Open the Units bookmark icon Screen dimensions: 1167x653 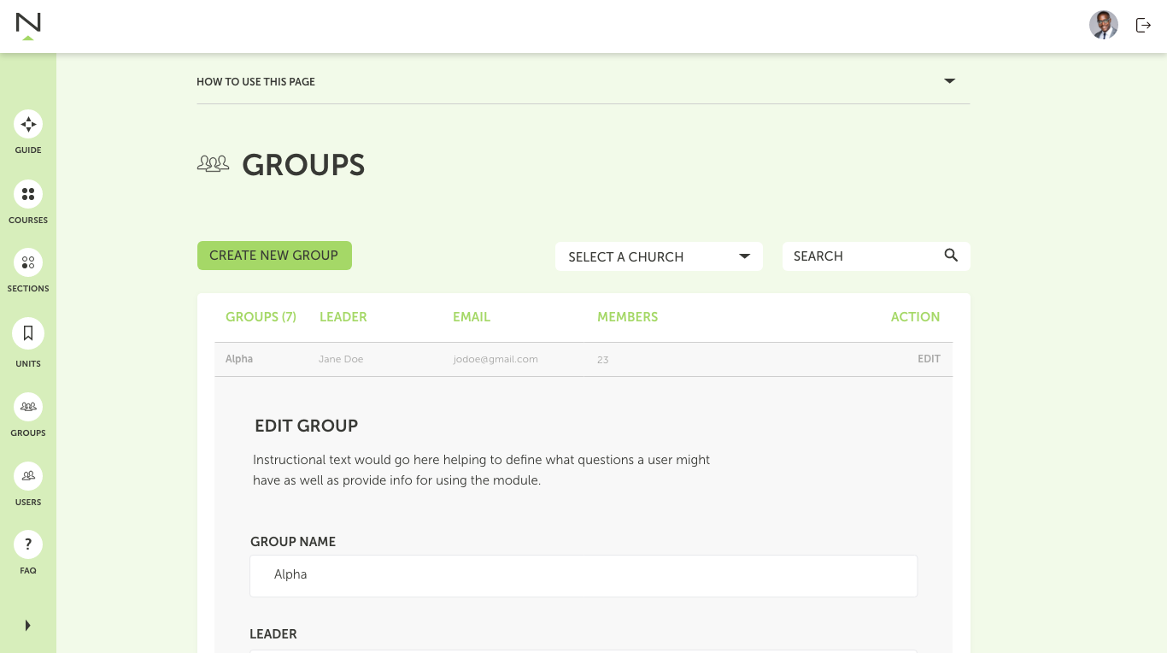pyautogui.click(x=28, y=333)
